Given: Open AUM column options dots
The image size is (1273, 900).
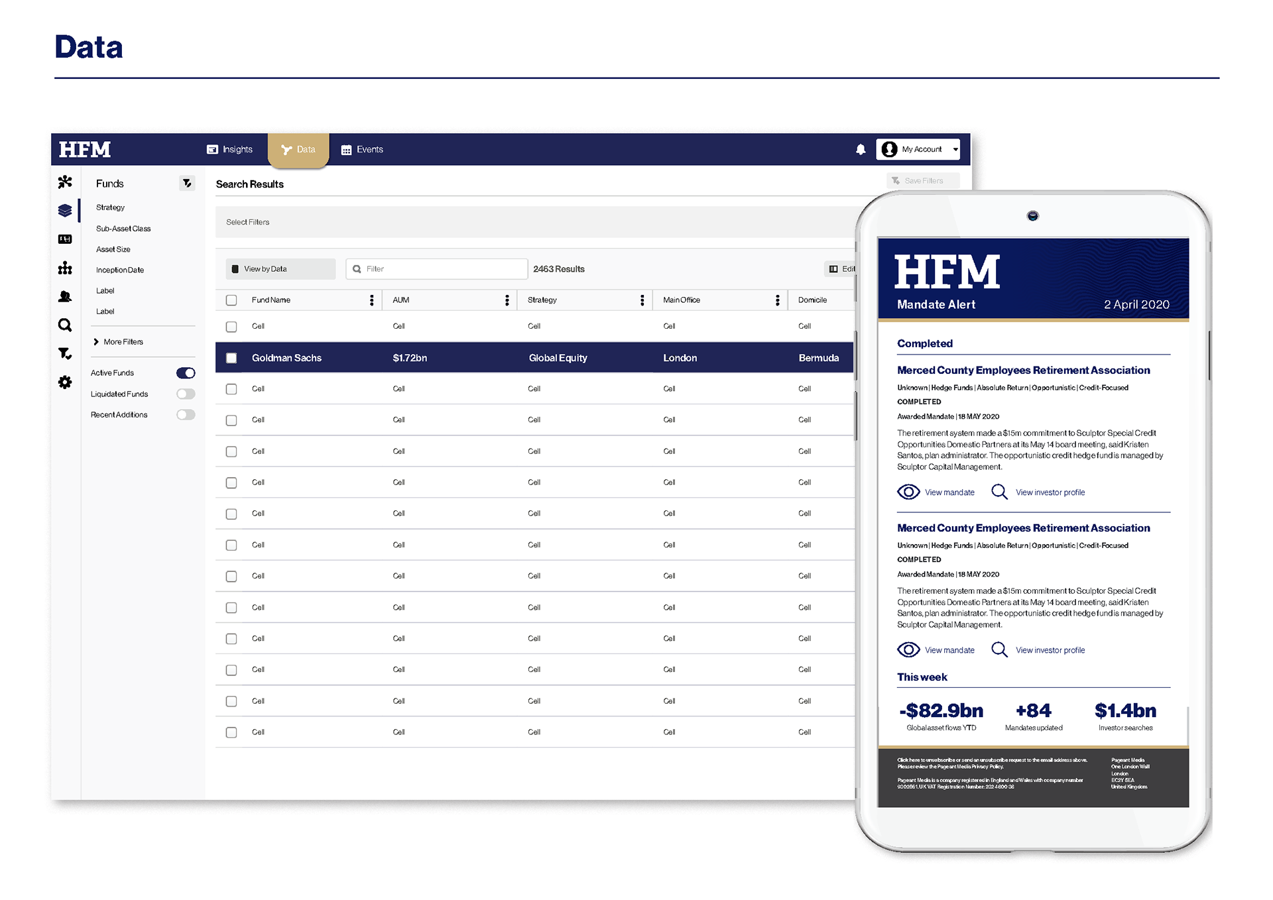Looking at the screenshot, I should click(x=507, y=300).
